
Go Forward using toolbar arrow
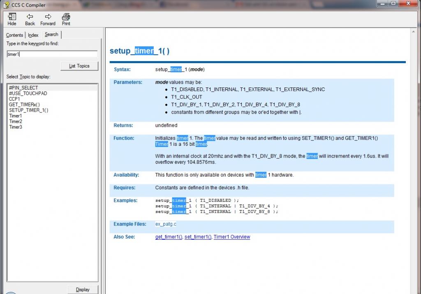(x=48, y=19)
